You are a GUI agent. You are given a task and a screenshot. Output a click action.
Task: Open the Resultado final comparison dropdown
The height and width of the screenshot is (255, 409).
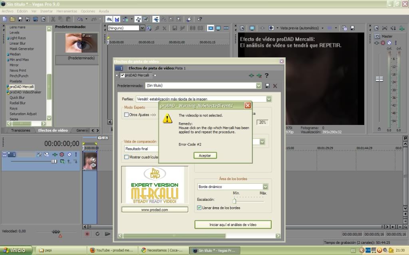tap(141, 149)
